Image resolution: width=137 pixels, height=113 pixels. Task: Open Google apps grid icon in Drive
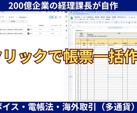click(62, 12)
